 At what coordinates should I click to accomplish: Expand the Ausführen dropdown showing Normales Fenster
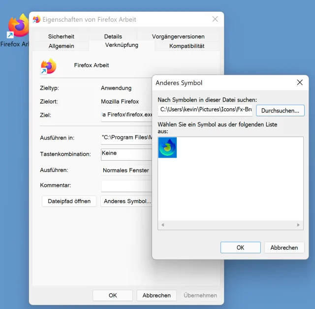coord(126,171)
